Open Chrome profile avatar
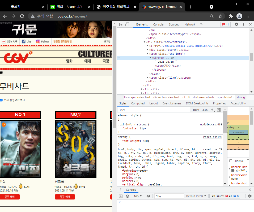 click(239, 16)
